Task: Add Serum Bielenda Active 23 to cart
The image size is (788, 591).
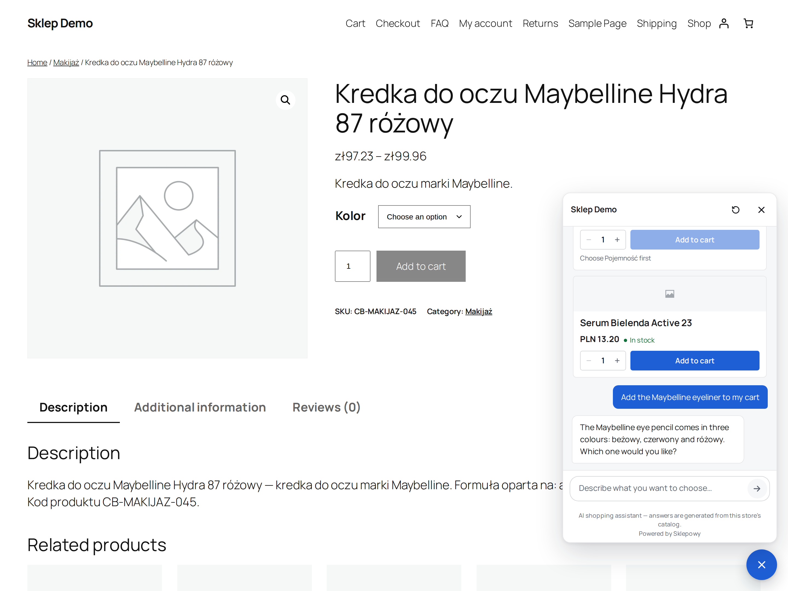Action: point(695,361)
